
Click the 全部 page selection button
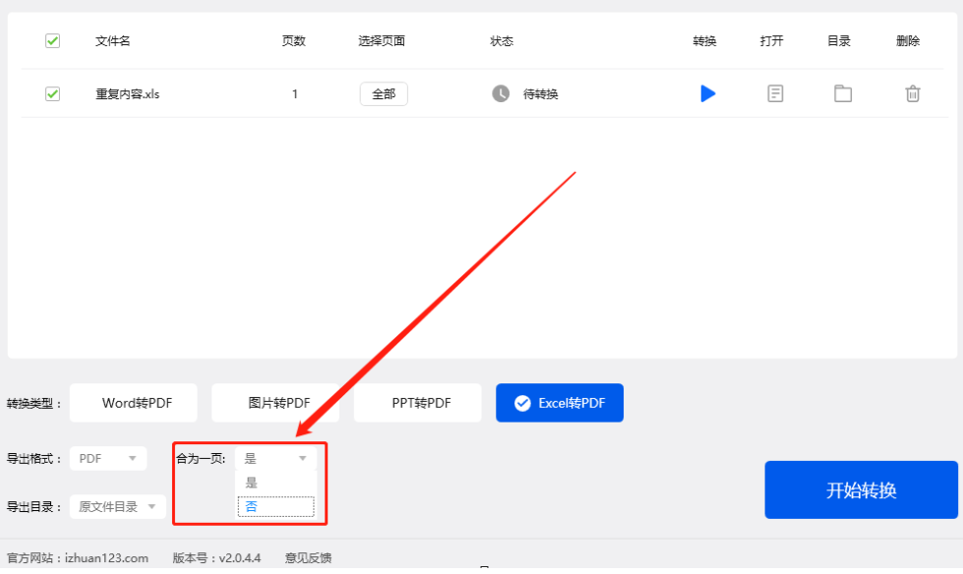point(384,94)
